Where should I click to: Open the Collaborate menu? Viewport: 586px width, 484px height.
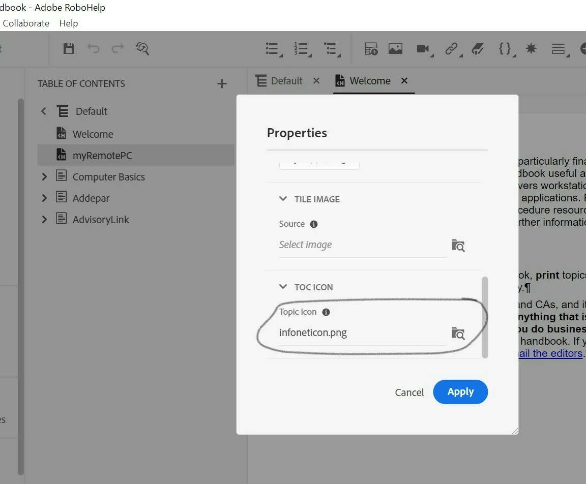click(26, 23)
